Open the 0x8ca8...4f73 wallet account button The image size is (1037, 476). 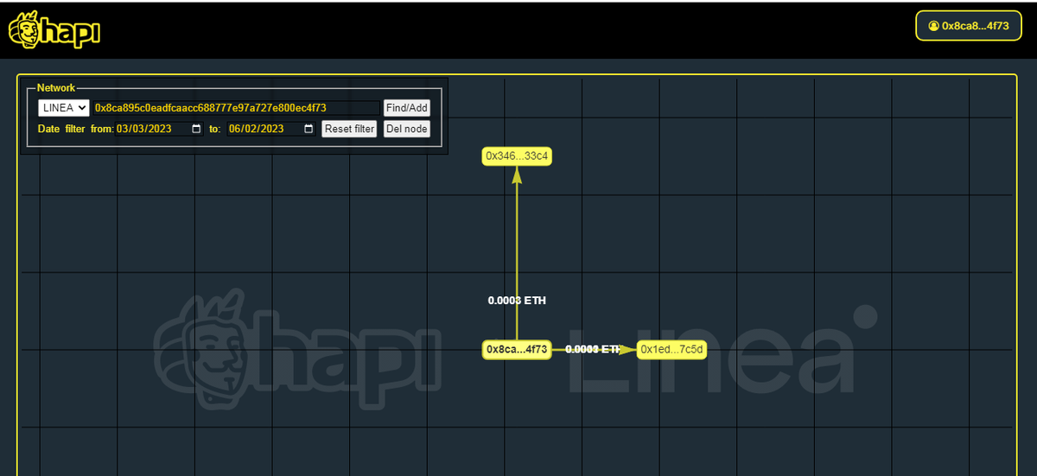968,26
